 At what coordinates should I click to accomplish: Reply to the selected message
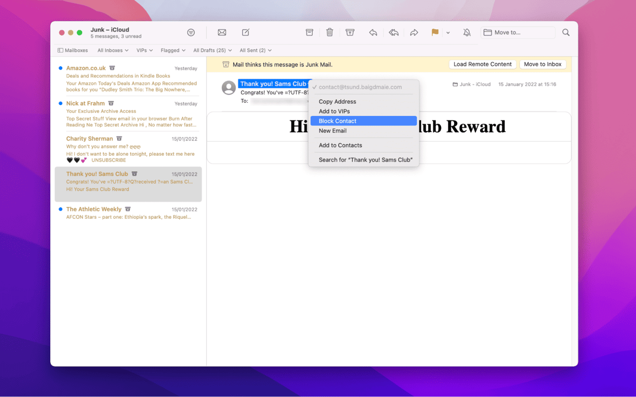(373, 32)
